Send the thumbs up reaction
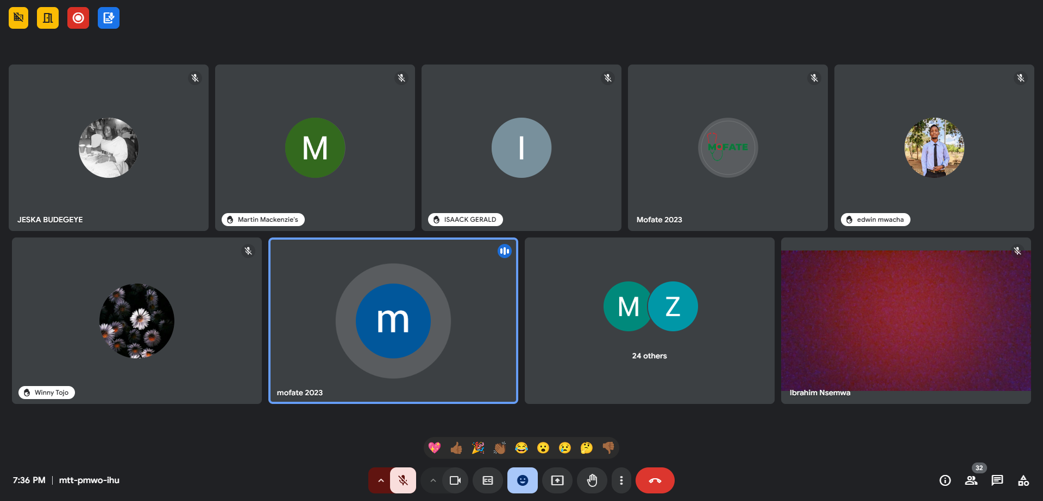This screenshot has height=501, width=1043. (456, 448)
